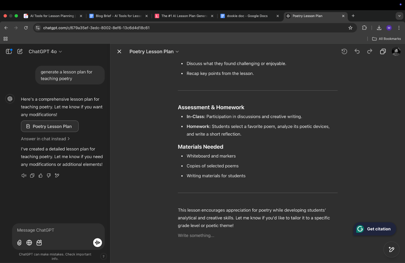Start voice mode in the message box
Image resolution: width=405 pixels, height=263 pixels.
98,242
